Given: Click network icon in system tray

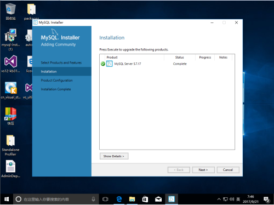Looking at the screenshot, I should tap(225, 199).
